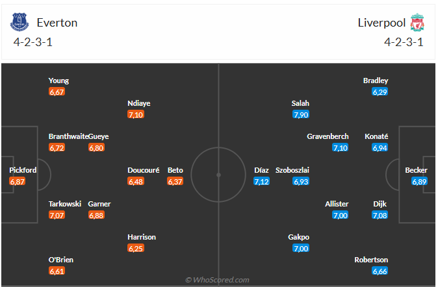Screen dimensions: 438x287
Task: Click Robertson's 6,66 rating badge
Action: (380, 271)
